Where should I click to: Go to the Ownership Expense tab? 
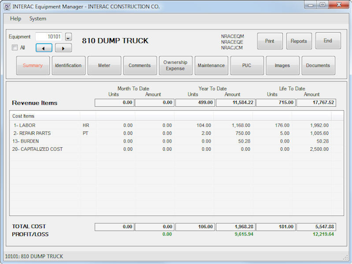tap(175, 66)
